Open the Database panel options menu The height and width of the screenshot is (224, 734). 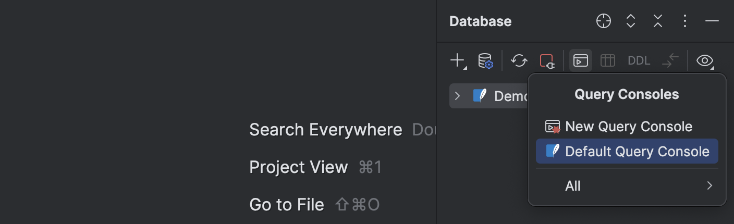point(685,21)
